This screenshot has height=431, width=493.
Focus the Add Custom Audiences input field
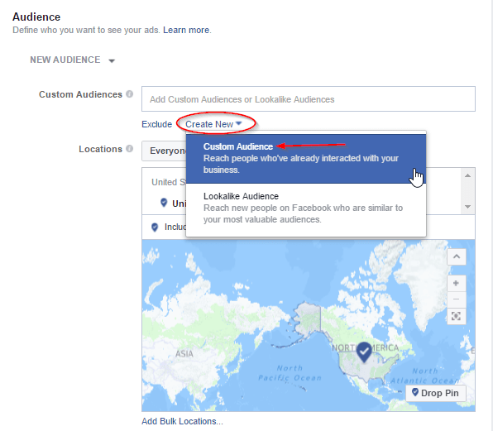click(x=309, y=99)
